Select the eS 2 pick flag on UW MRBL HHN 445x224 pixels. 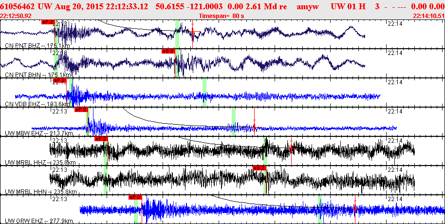[260, 168]
